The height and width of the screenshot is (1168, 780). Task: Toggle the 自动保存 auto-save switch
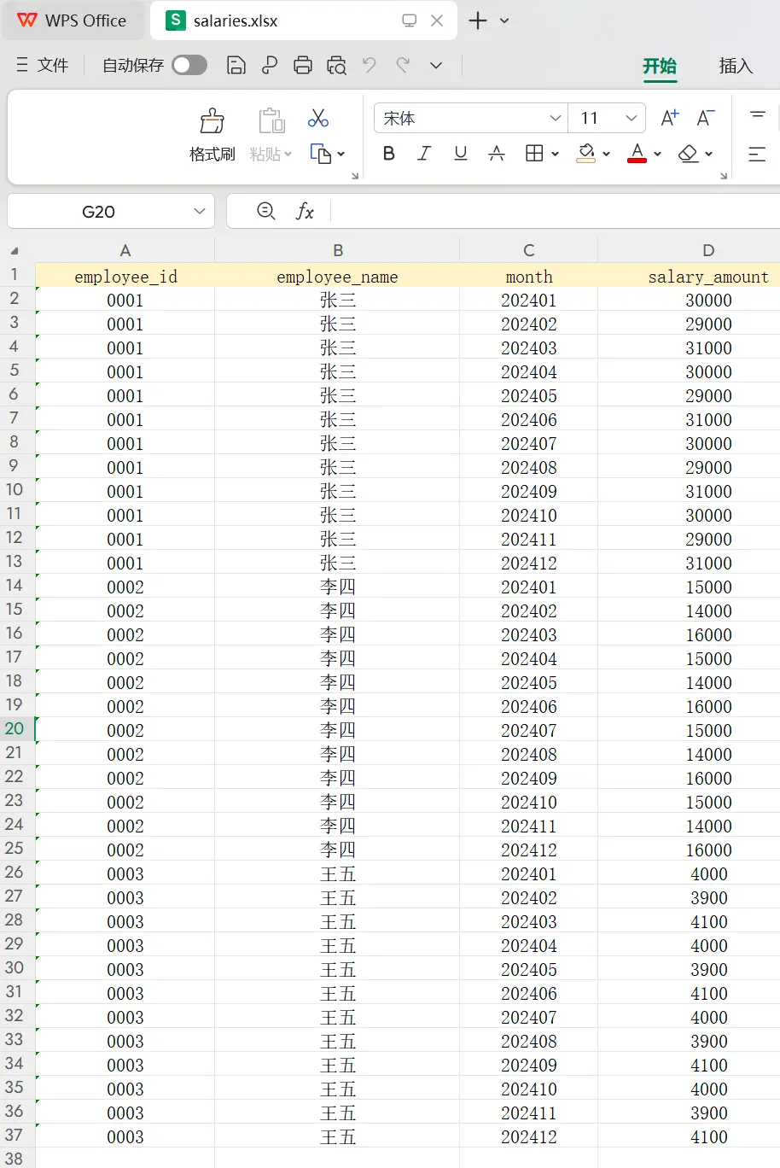189,65
